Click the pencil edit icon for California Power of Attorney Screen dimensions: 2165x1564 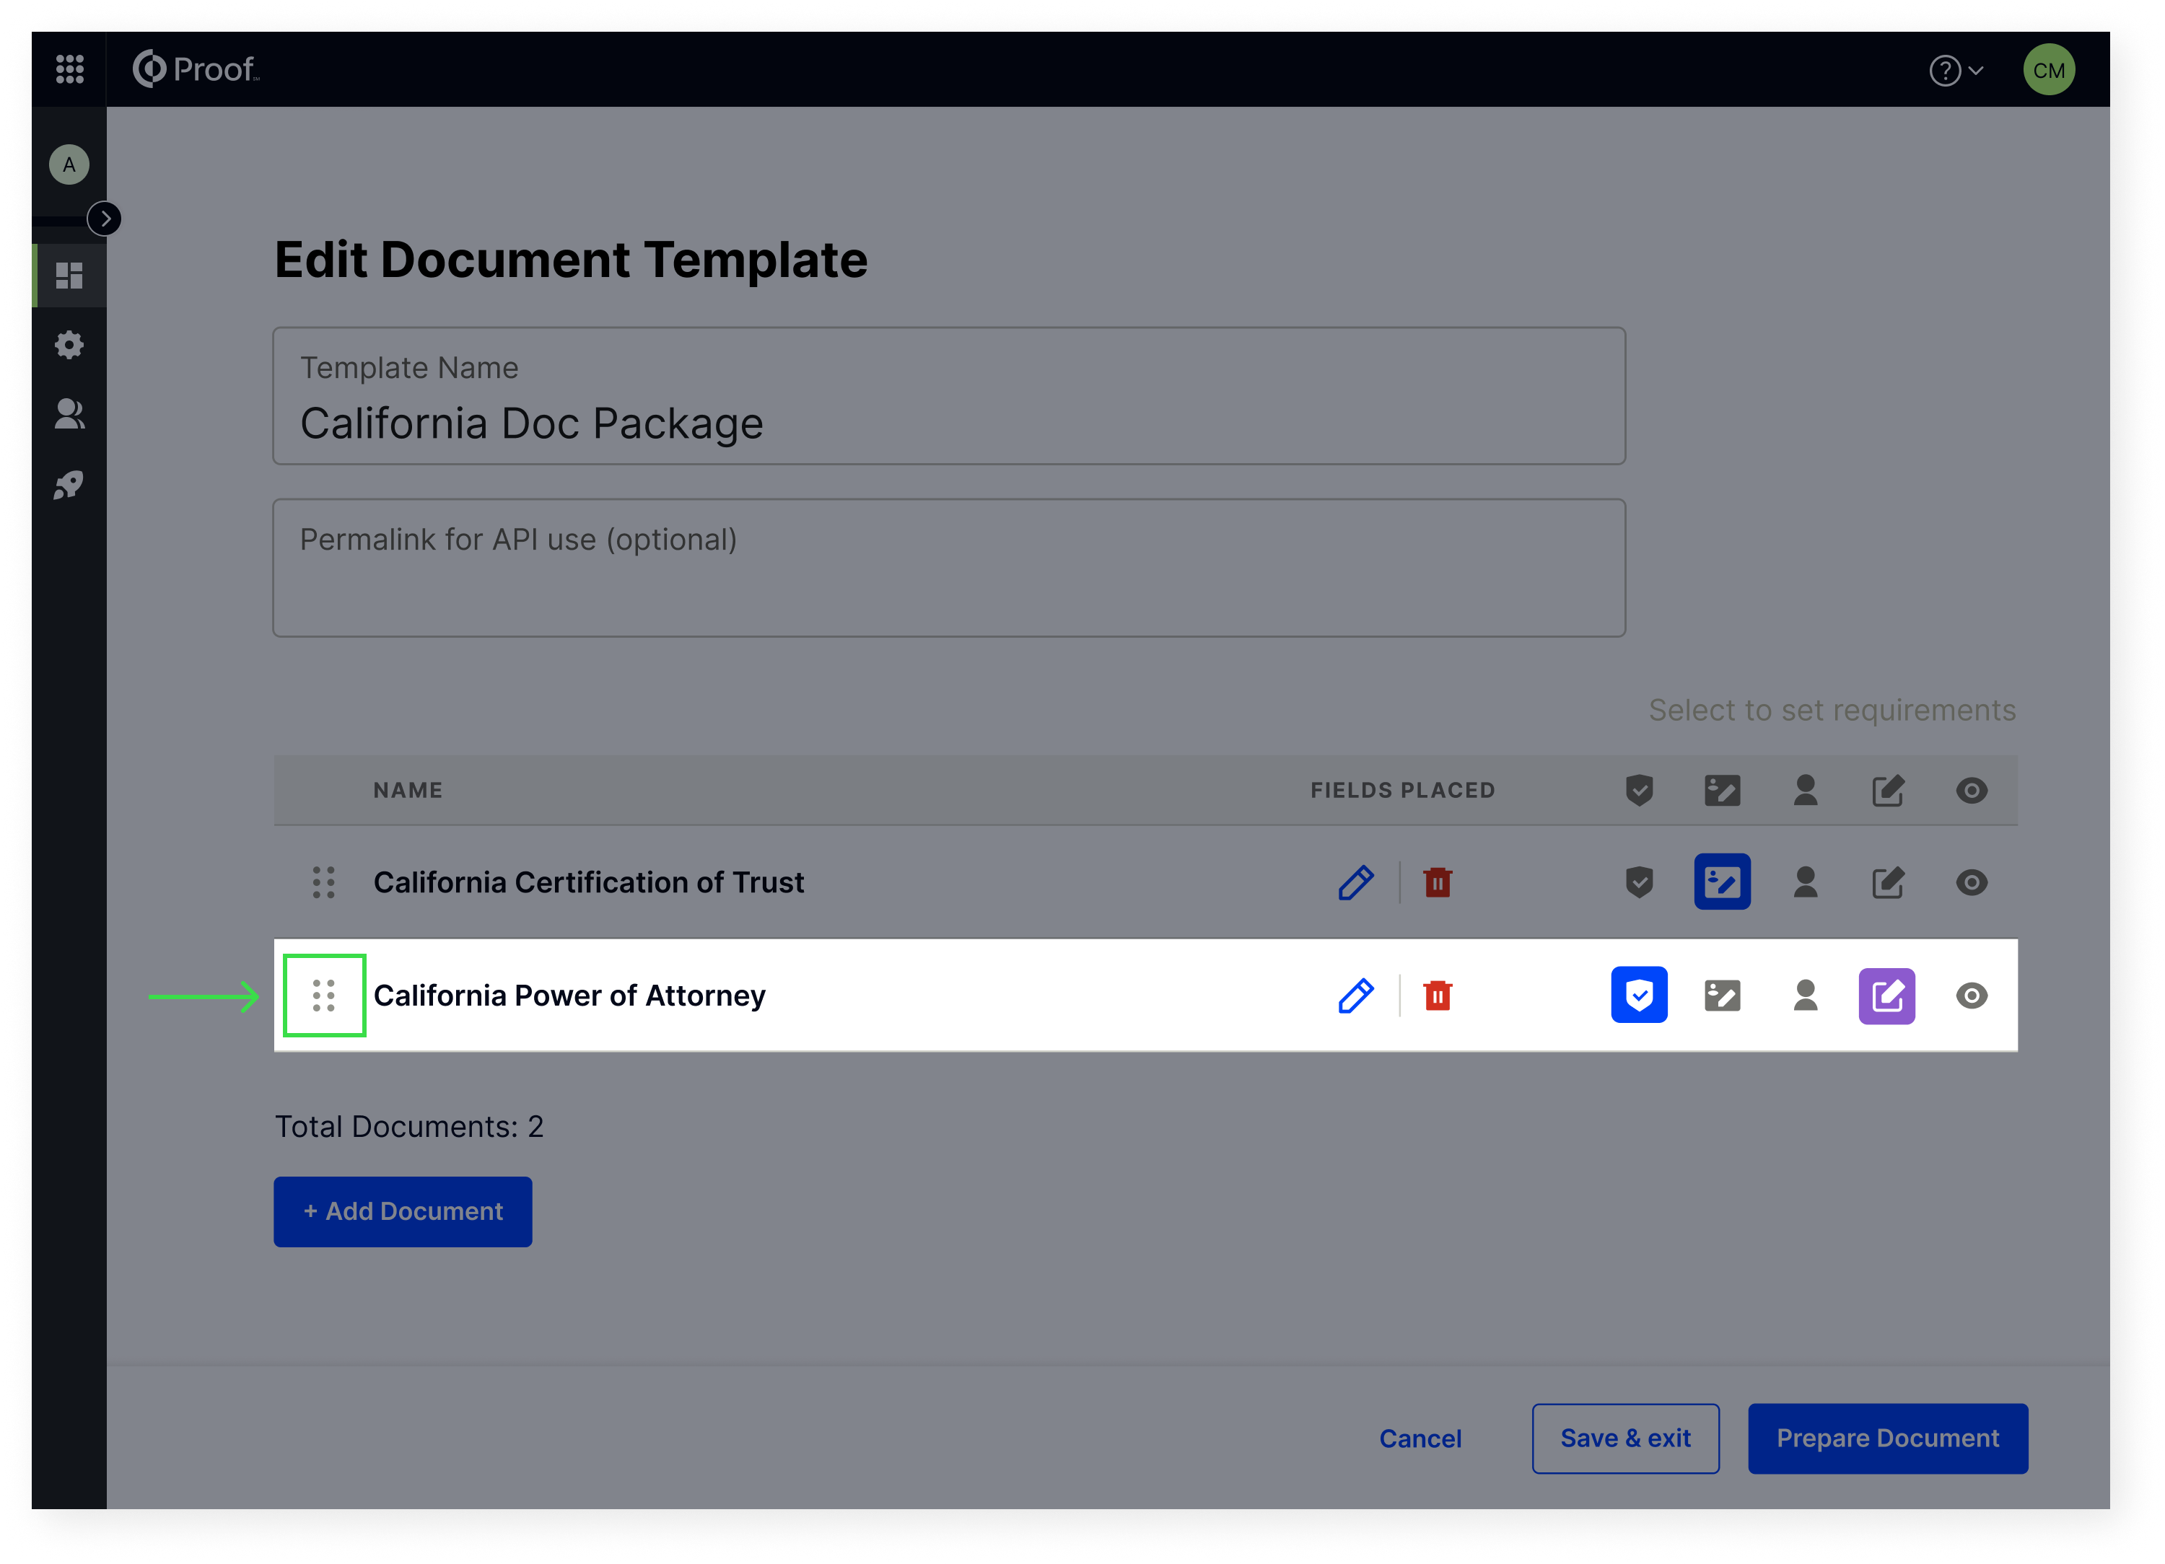(x=1355, y=996)
